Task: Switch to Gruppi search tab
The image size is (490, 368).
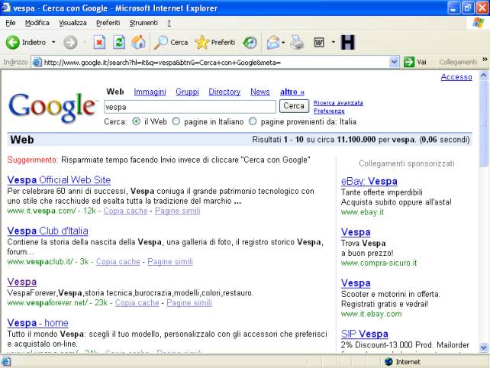Action: [x=188, y=92]
